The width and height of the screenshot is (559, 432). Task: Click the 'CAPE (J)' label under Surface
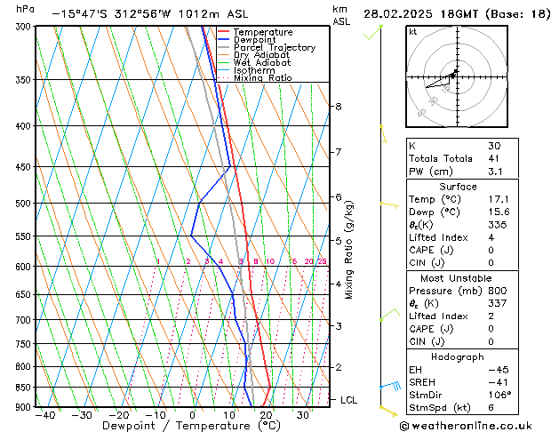pos(431,250)
